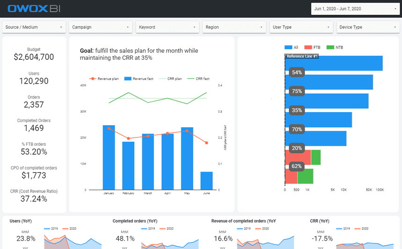Click the 48.1% MtM value
Screen dimensions: 402x249
[x=125, y=239]
